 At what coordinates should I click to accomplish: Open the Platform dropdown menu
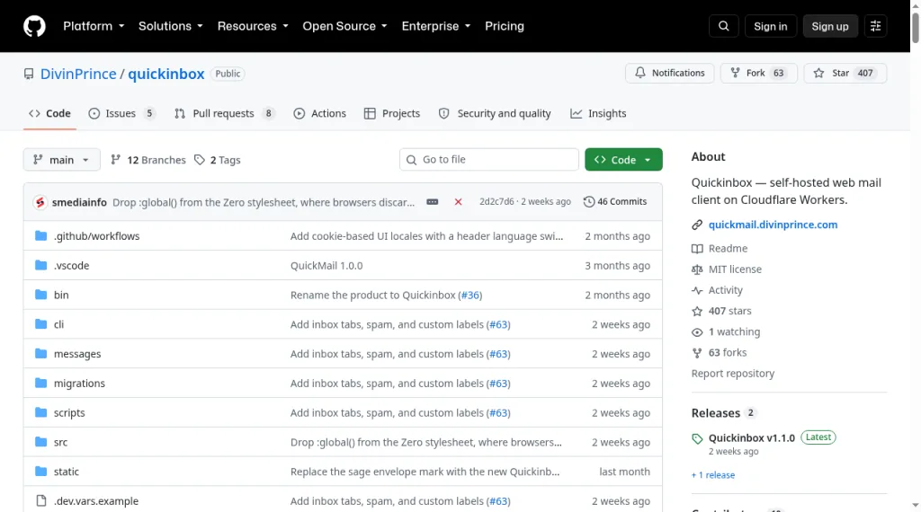tap(94, 26)
